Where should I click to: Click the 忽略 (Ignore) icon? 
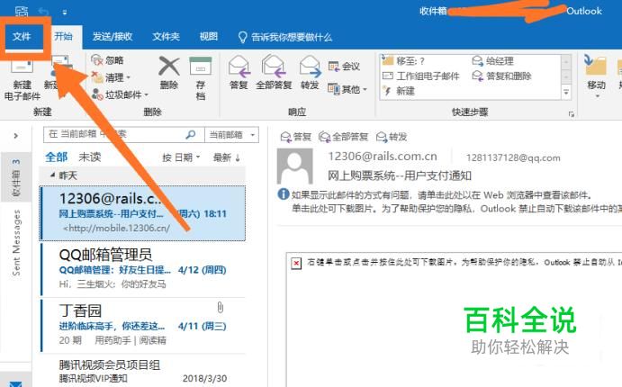(97, 60)
